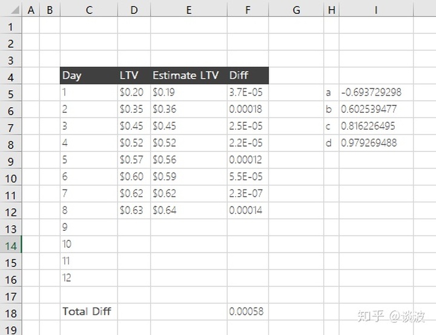
Task: Select Diff cell 2.3E-07
Action: 248,194
